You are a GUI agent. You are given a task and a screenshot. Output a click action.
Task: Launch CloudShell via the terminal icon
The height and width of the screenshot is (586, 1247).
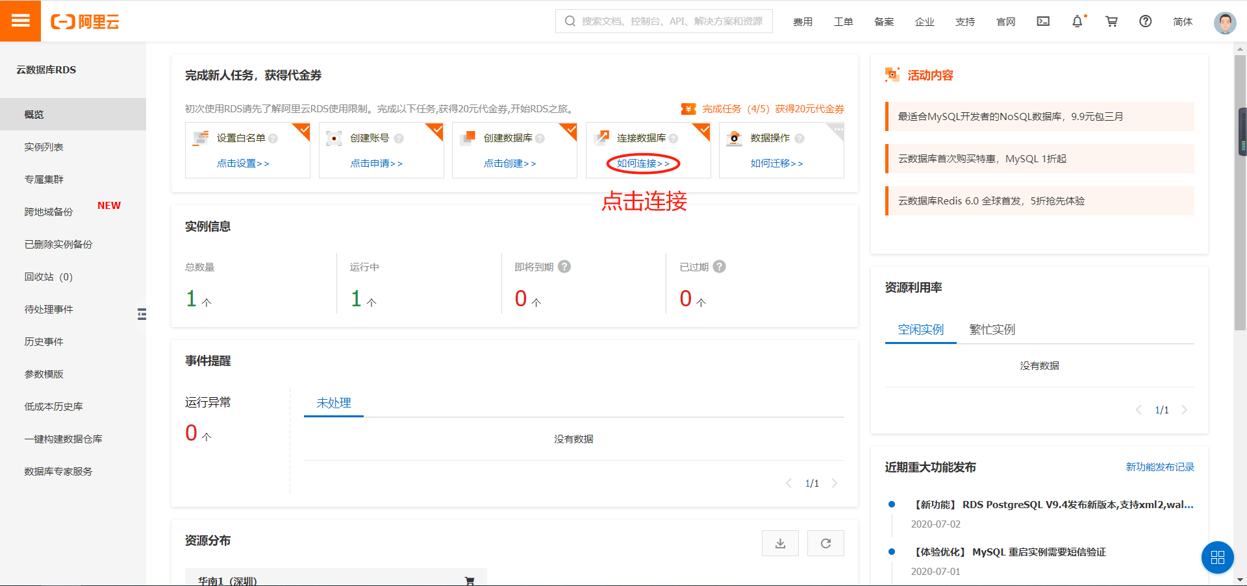click(1043, 21)
